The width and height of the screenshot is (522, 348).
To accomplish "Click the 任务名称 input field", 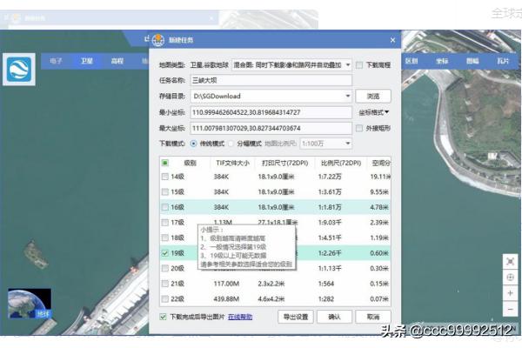I will tap(270, 81).
